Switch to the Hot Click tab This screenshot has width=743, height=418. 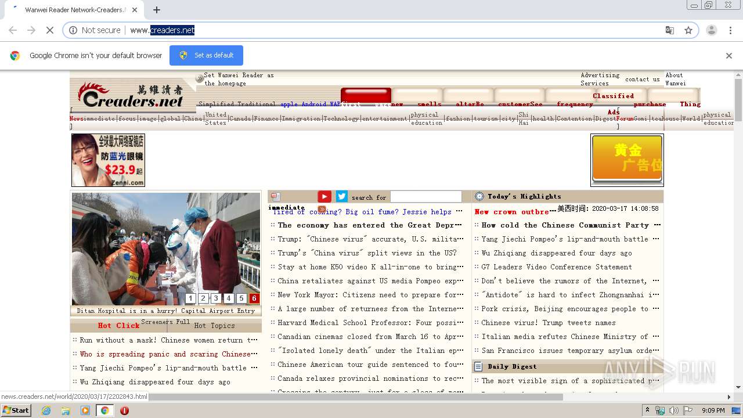click(x=118, y=326)
